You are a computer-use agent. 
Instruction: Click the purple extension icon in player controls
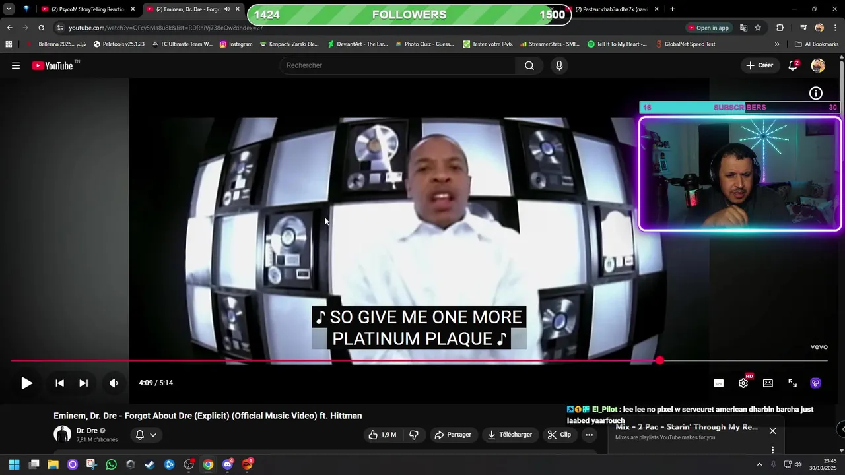(x=815, y=383)
